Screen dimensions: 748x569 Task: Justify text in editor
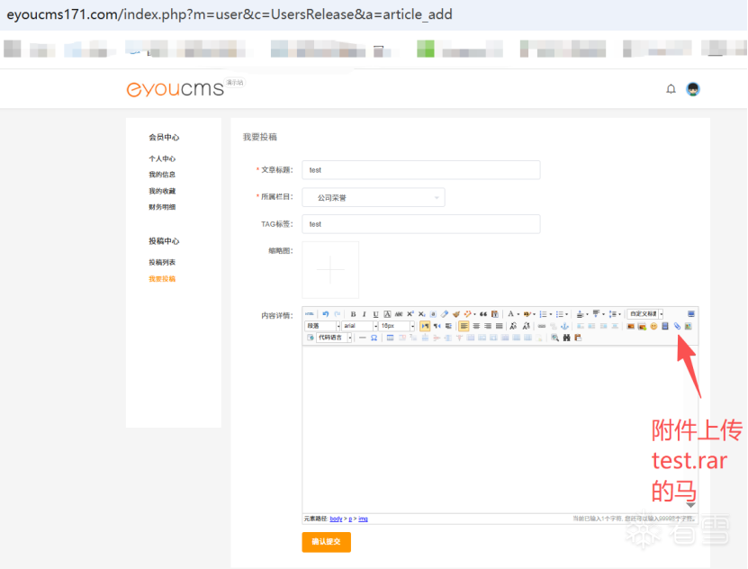499,326
